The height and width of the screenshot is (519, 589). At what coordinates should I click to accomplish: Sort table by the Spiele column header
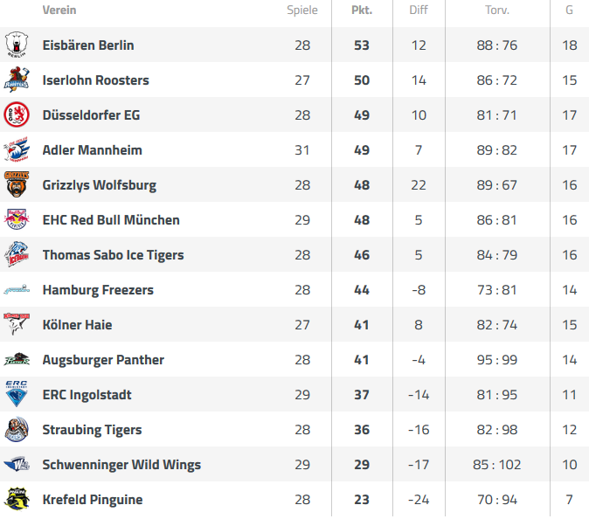tap(302, 10)
